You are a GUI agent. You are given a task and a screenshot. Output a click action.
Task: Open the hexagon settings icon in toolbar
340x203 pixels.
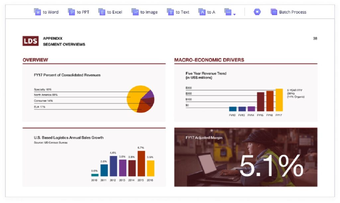coord(257,12)
